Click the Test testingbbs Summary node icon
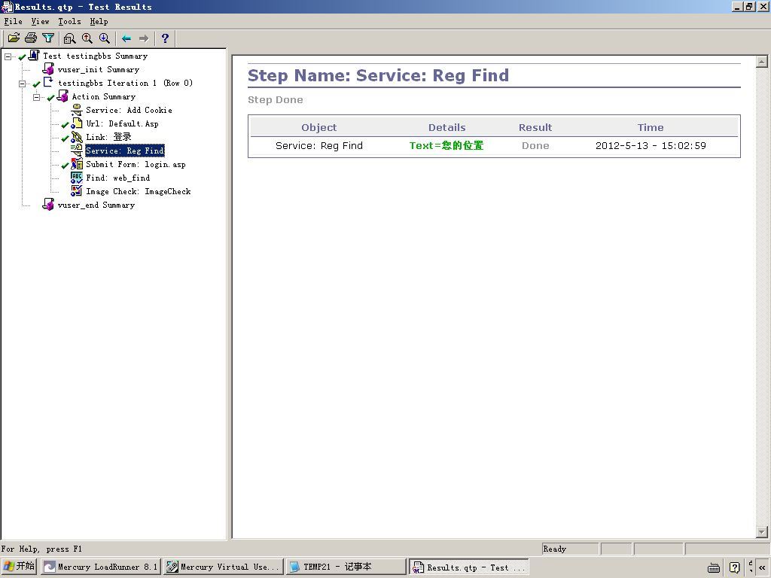 (x=34, y=56)
